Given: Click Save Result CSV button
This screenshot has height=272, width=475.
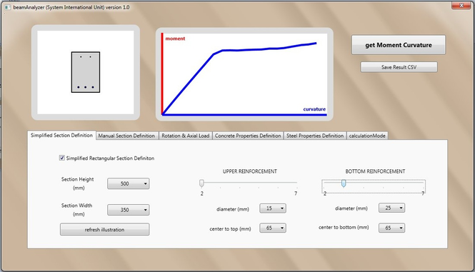Looking at the screenshot, I should [399, 67].
